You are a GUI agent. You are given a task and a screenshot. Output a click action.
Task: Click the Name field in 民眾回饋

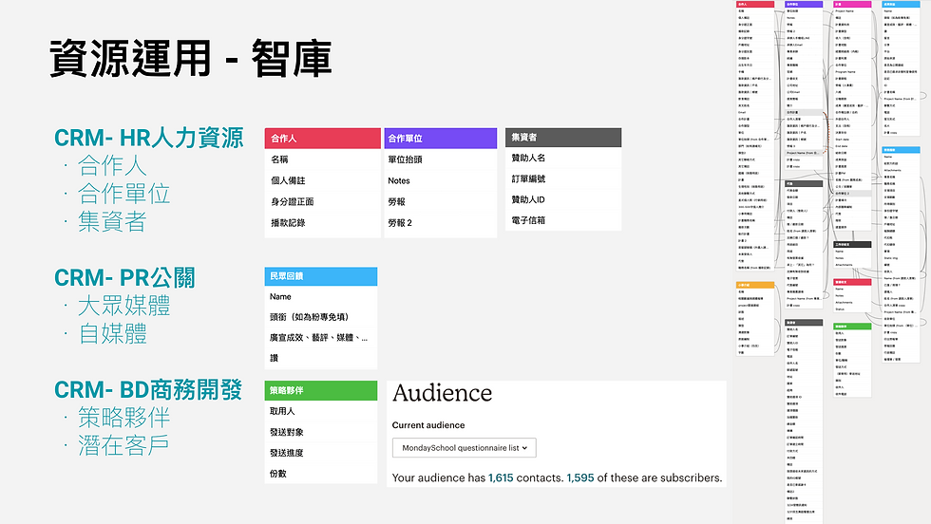pos(321,296)
